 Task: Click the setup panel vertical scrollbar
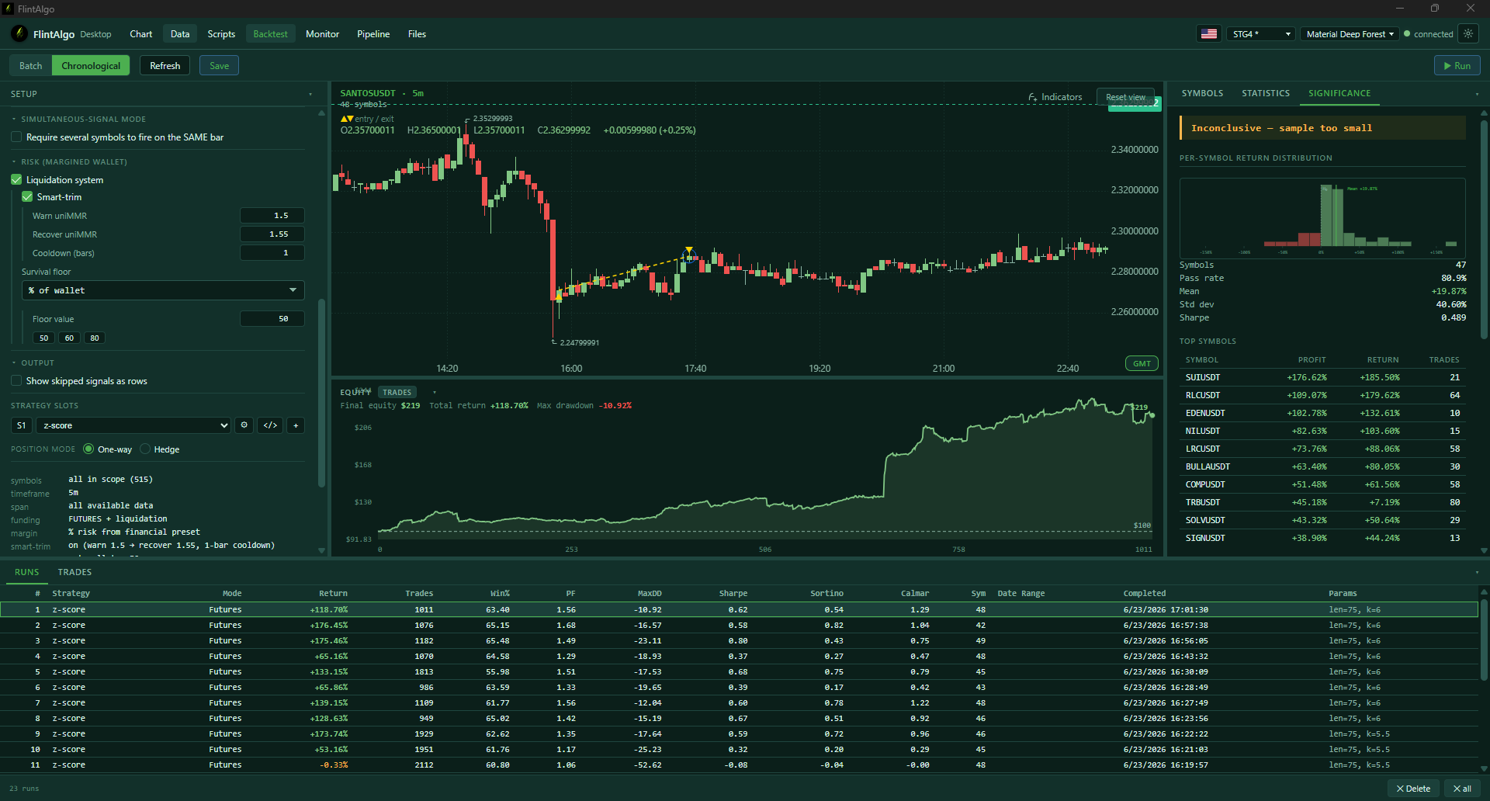(x=321, y=392)
